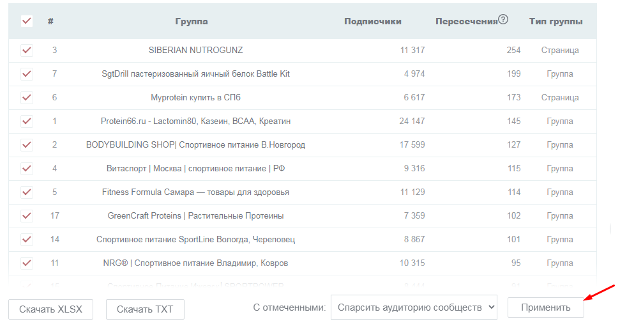Sort table by Пересечения column header
Viewport: 627px width, 326px height.
[466, 21]
